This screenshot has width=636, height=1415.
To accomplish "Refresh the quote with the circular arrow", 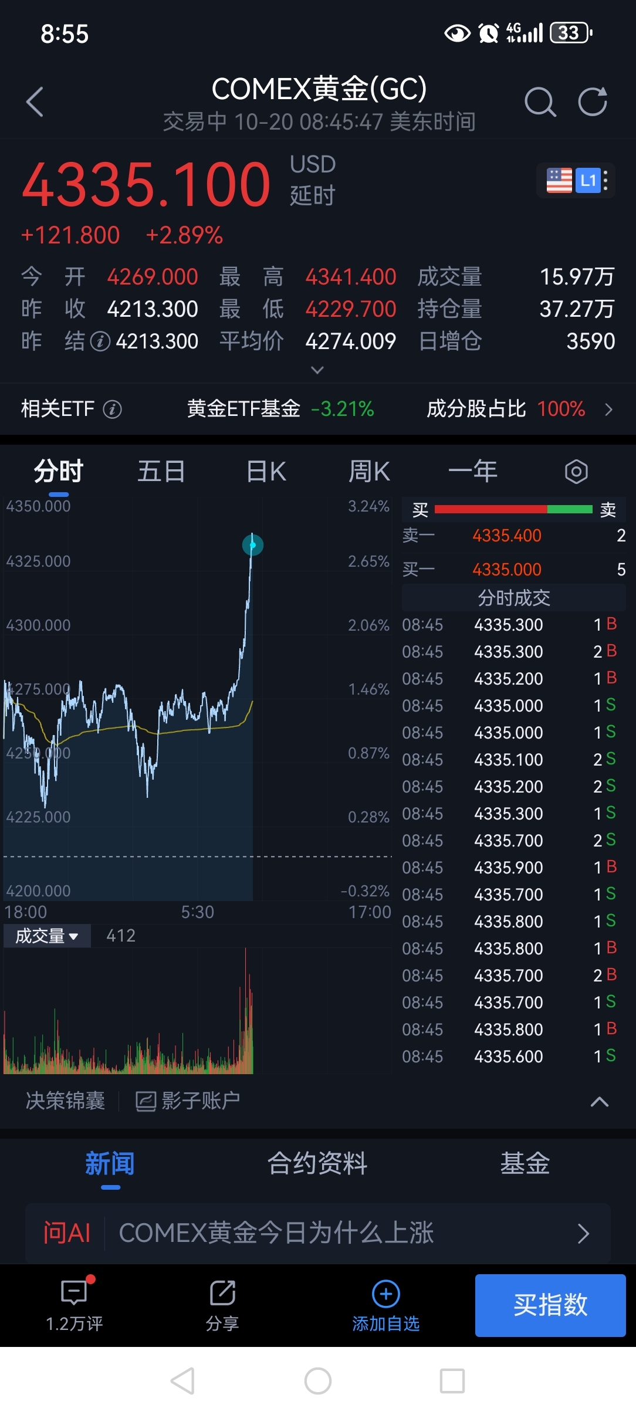I will [x=593, y=102].
